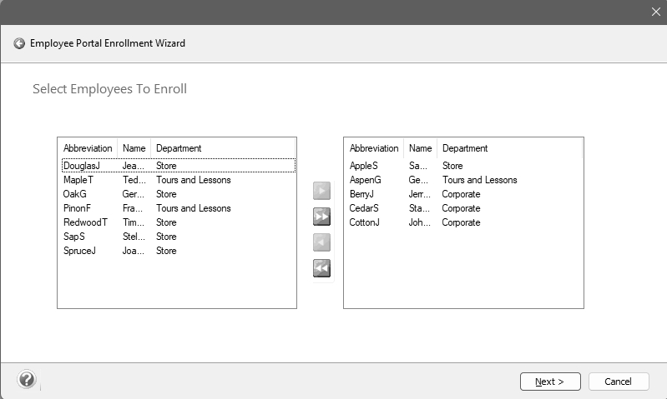Click the move selected employee left arrow

(x=321, y=242)
